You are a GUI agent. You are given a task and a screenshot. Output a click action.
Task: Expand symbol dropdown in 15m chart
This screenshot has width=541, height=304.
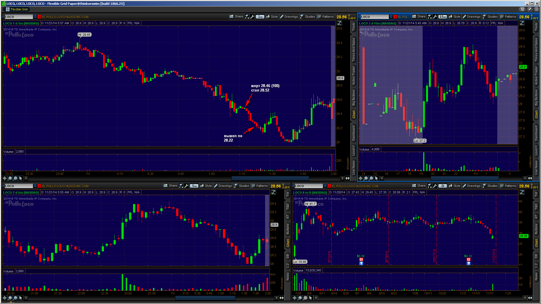[x=391, y=17]
